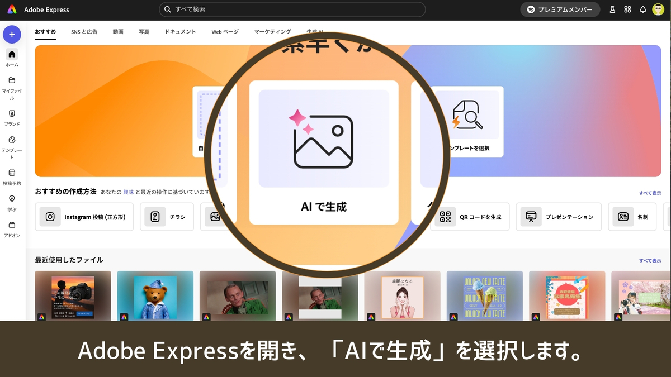Click the search magnifier icon
The image size is (671, 377).
[168, 9]
